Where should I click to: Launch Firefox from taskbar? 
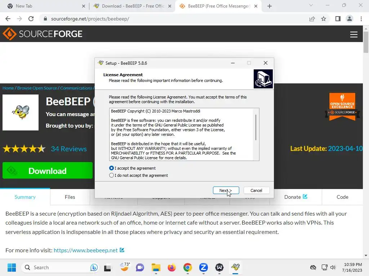coord(172,267)
